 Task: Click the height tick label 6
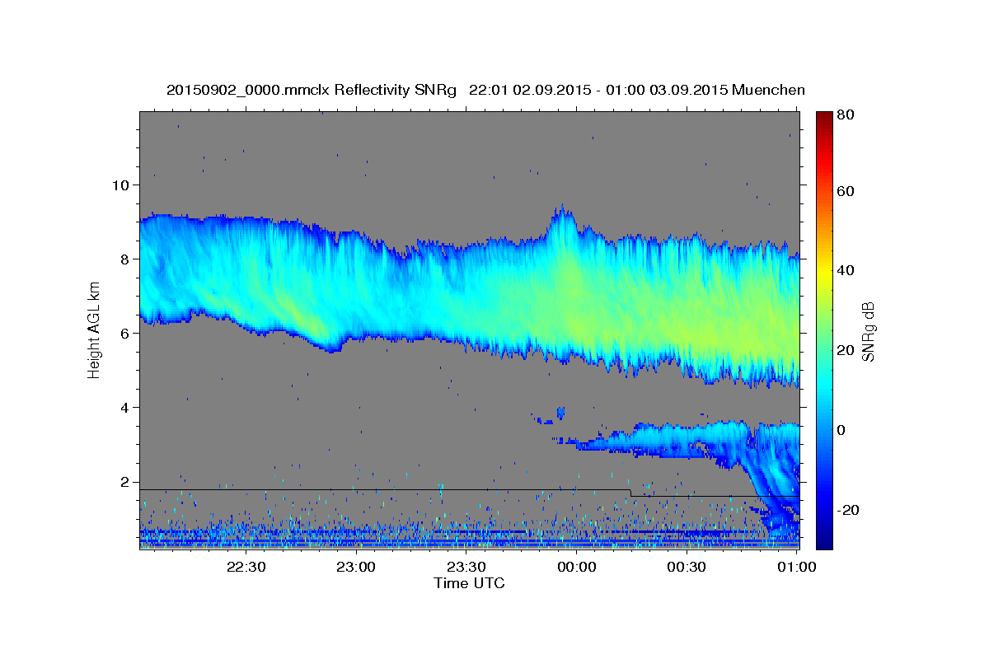124,333
